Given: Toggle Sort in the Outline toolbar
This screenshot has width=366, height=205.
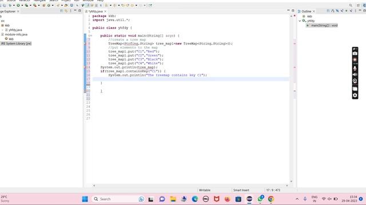Looking at the screenshot, I should click(333, 11).
